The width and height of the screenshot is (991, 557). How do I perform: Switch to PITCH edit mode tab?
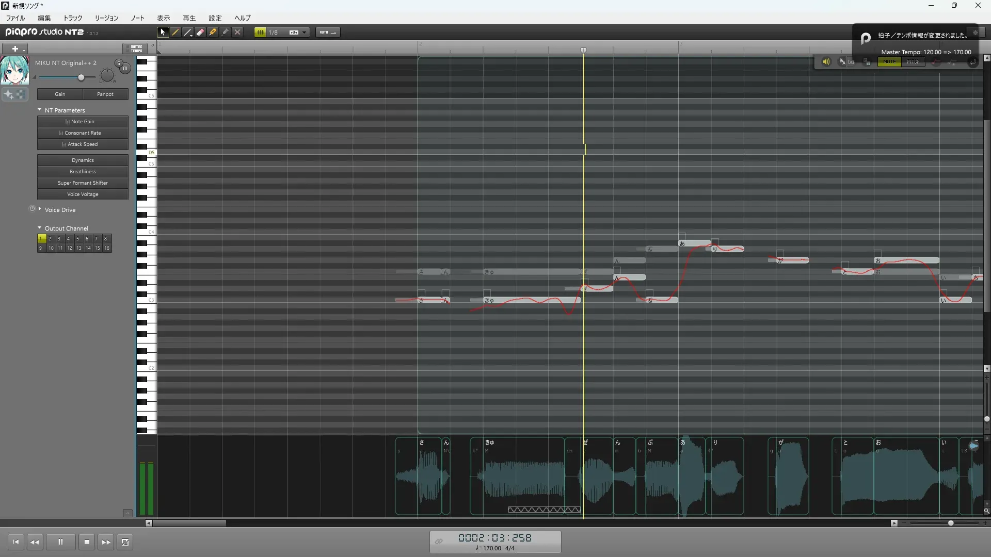[913, 62]
